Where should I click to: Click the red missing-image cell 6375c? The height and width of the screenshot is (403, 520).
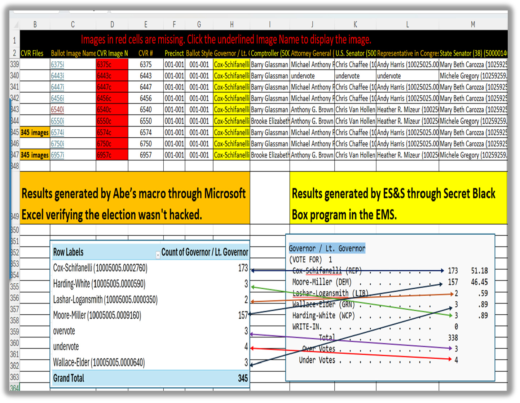coord(112,65)
